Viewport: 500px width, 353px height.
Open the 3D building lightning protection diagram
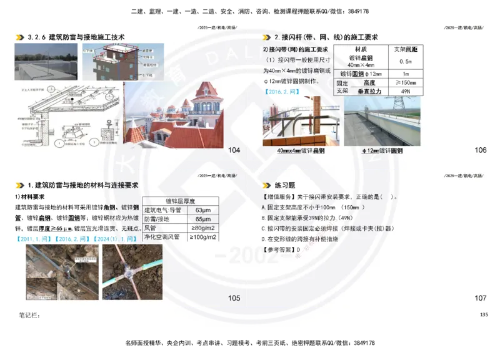coord(123,62)
